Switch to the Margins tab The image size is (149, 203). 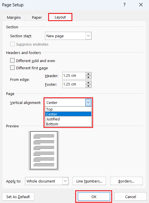[14, 17]
